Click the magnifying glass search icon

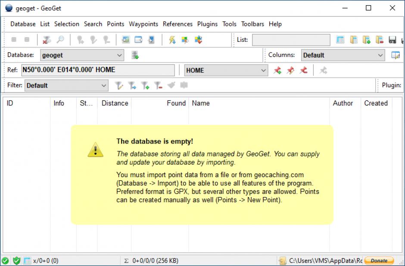(x=60, y=40)
